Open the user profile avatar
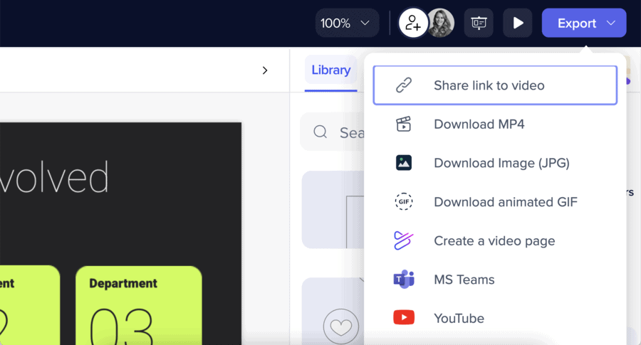Viewport: 641px width, 345px height. (441, 23)
